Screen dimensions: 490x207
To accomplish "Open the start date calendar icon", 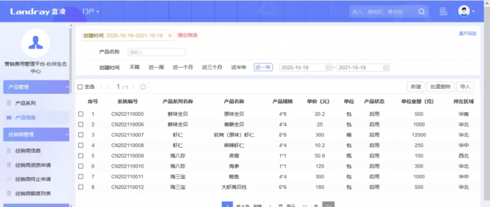I will click(328, 67).
